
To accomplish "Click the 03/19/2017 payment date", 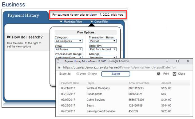I will pyautogui.click(x=68, y=94).
